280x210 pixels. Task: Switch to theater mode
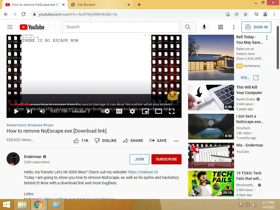click(x=158, y=111)
